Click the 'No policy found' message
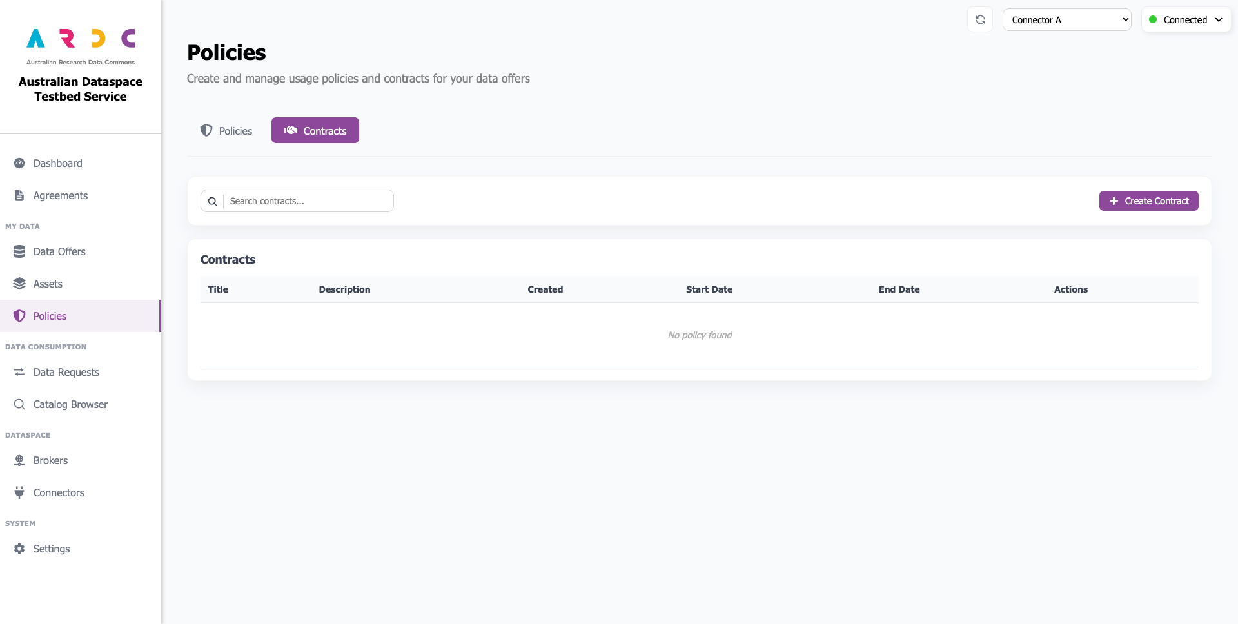This screenshot has height=624, width=1238. 700,335
